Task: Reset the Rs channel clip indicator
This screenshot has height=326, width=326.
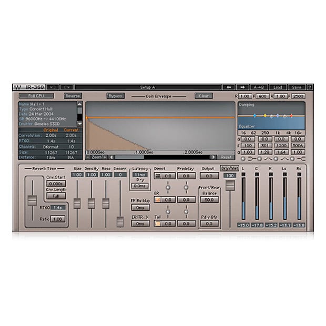Action: click(x=299, y=175)
